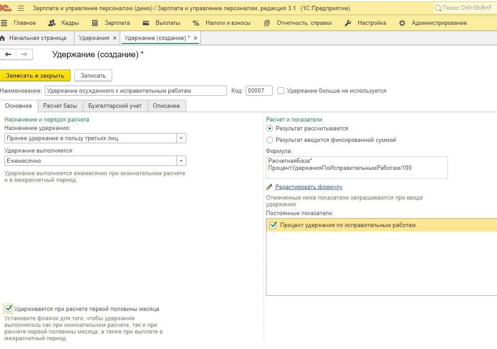Switch to the Начальная страница tab

pyautogui.click(x=38, y=38)
